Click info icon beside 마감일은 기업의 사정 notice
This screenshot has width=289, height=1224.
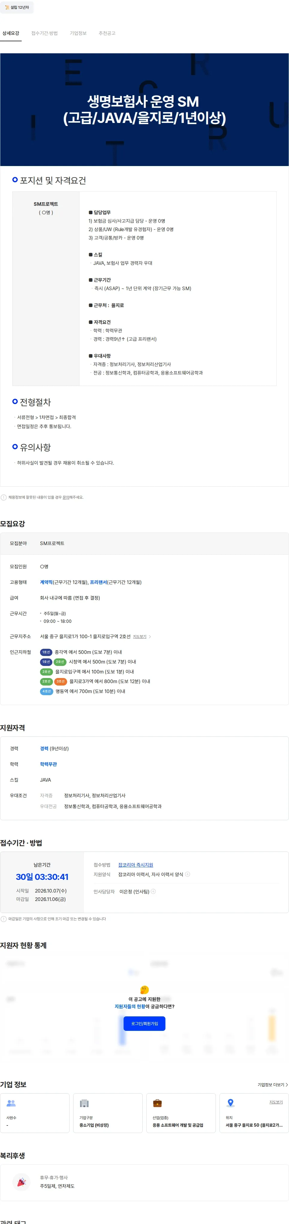point(4,919)
